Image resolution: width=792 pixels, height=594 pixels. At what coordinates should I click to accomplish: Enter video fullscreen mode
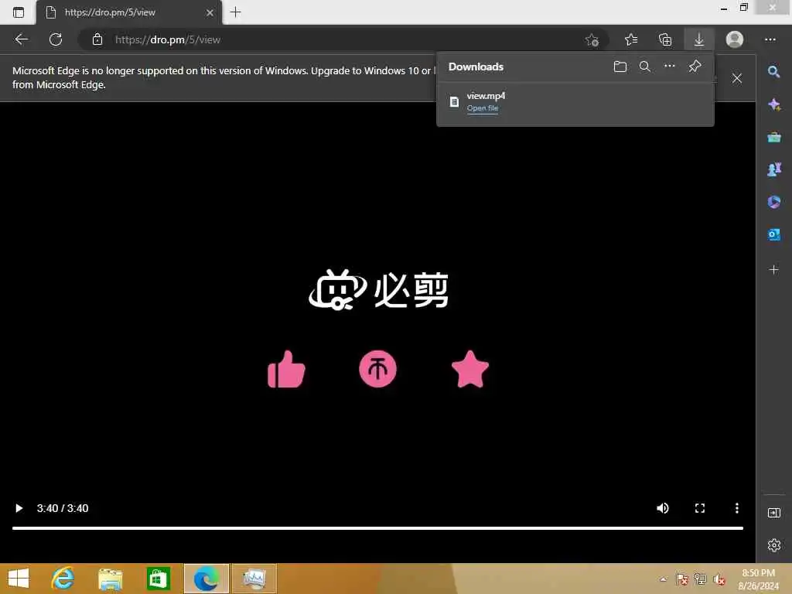coord(699,508)
